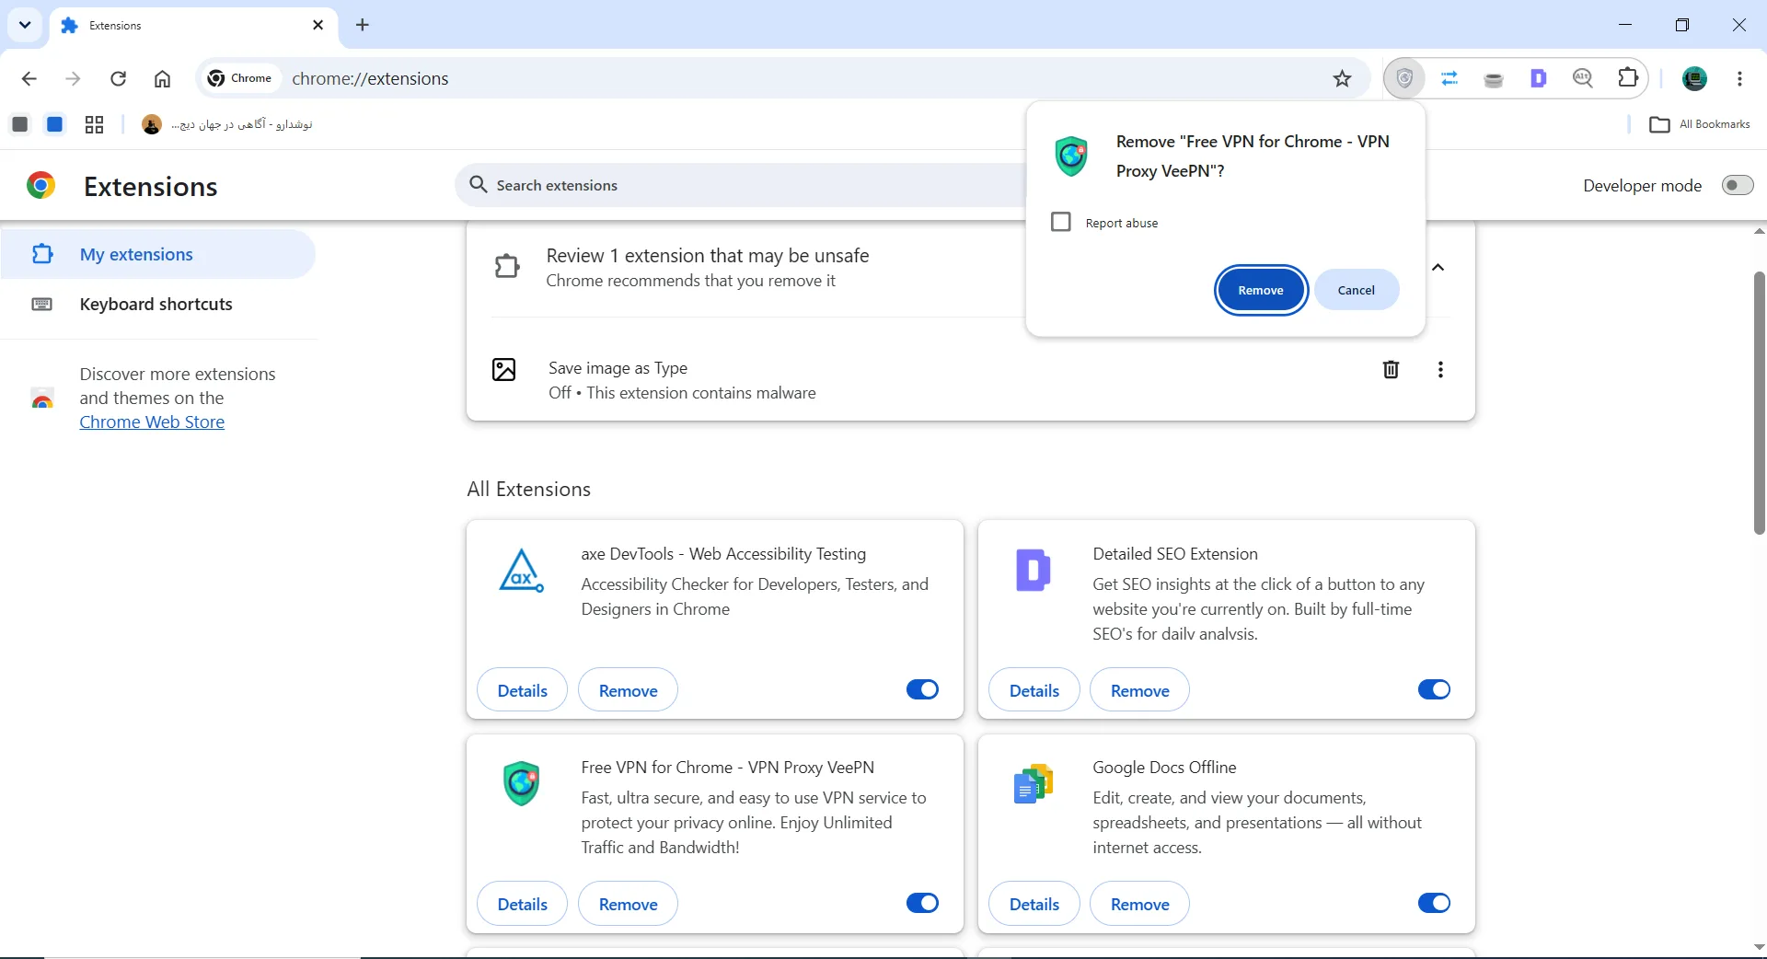Open the apps grid in bookmarks bar

[94, 124]
